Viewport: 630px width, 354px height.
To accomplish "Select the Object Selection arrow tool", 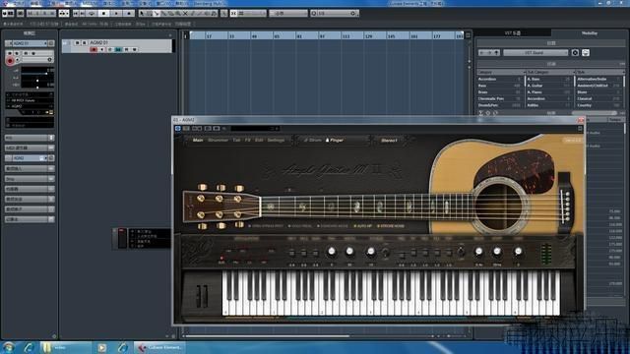I will coord(142,13).
